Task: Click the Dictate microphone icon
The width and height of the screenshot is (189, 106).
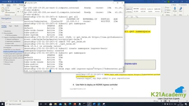Action: 175,9
